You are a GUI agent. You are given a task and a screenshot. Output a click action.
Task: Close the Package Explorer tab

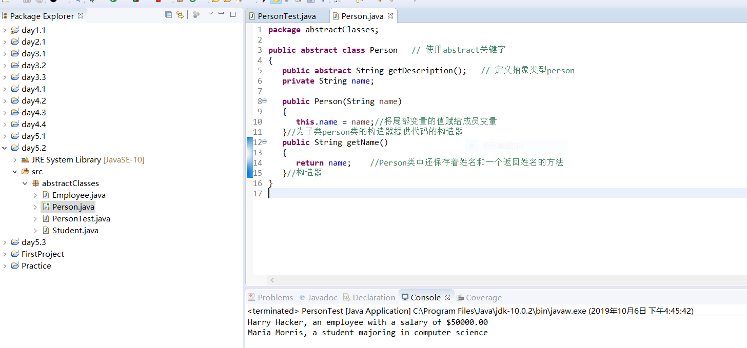(x=81, y=16)
